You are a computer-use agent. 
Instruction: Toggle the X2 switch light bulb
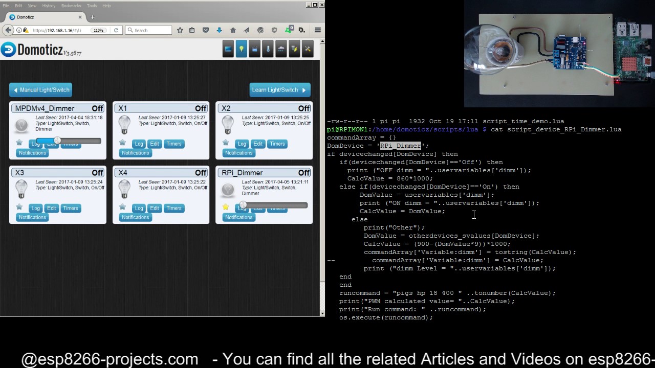[x=228, y=125]
